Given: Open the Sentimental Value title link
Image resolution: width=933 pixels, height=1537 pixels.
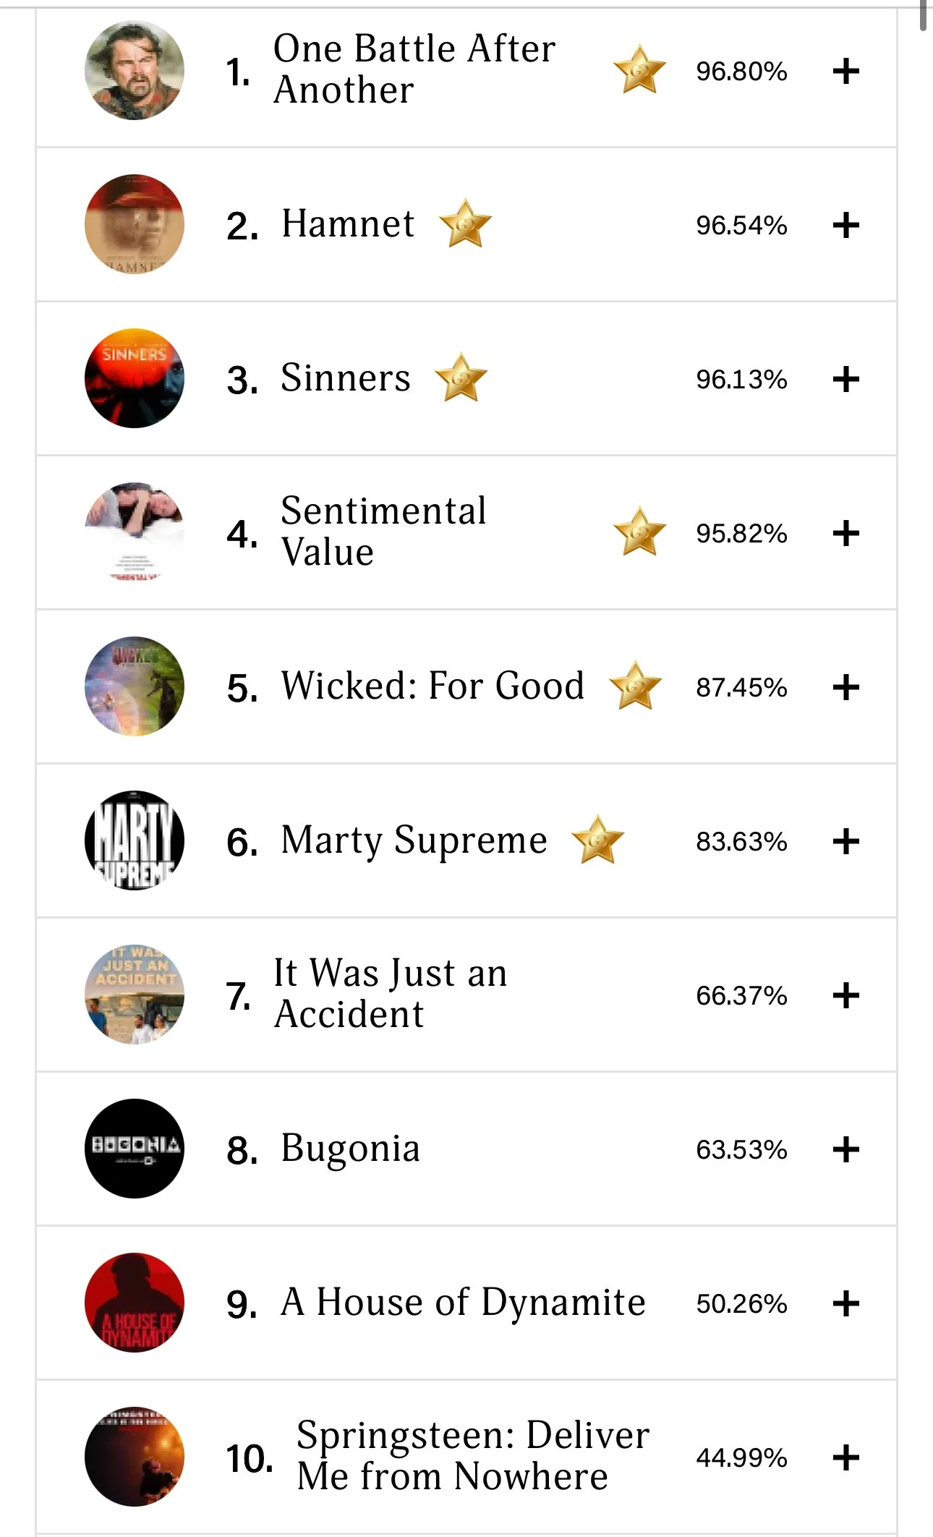Looking at the screenshot, I should coord(383,532).
